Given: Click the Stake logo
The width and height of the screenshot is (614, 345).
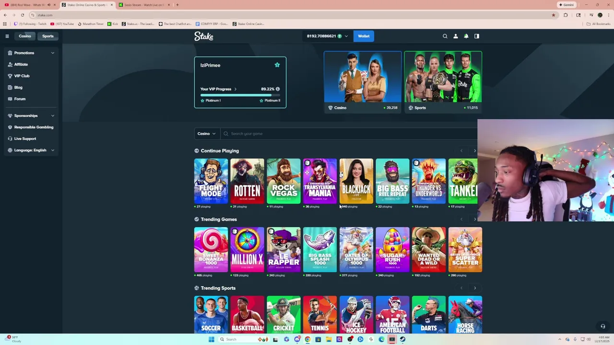Looking at the screenshot, I should 204,36.
